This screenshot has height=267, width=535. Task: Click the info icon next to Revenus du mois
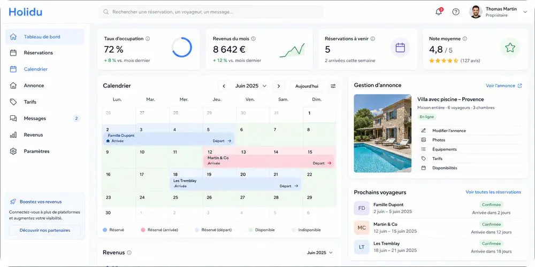point(253,39)
